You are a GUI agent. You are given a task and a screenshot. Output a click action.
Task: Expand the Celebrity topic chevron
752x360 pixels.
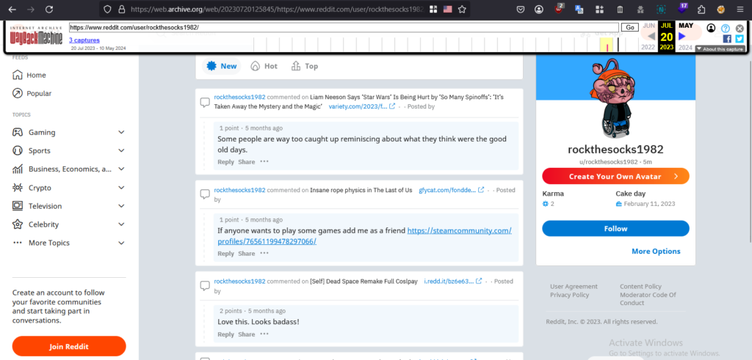click(x=121, y=224)
